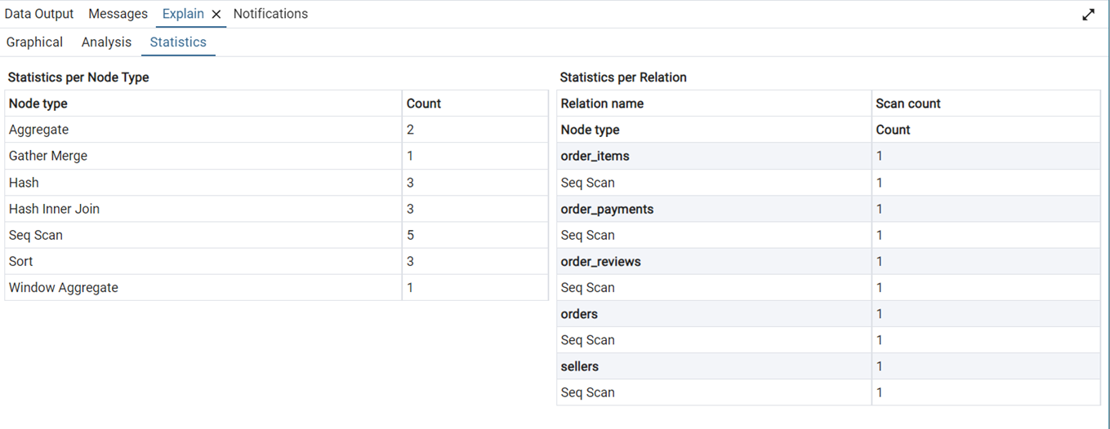Select the Hash Inner Join row
The width and height of the screenshot is (1110, 429).
pyautogui.click(x=54, y=209)
